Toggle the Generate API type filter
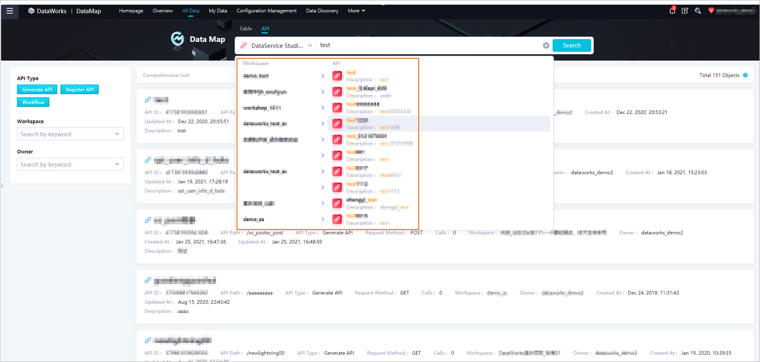This screenshot has height=362, width=760. point(37,90)
